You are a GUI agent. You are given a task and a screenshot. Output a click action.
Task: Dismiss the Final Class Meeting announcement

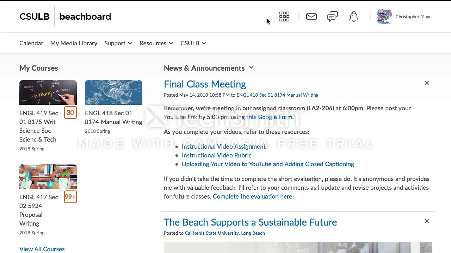coord(427,83)
